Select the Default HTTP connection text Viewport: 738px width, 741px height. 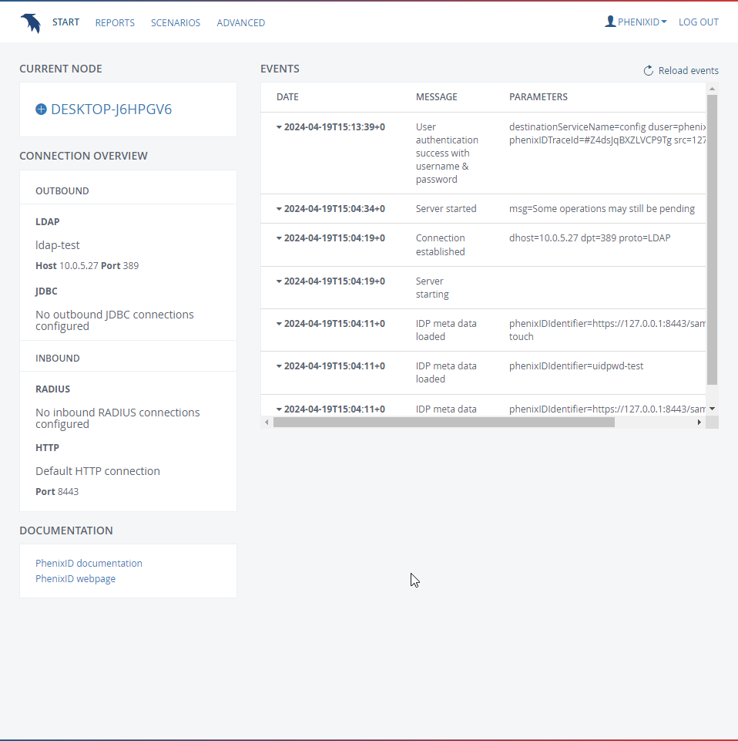click(98, 471)
